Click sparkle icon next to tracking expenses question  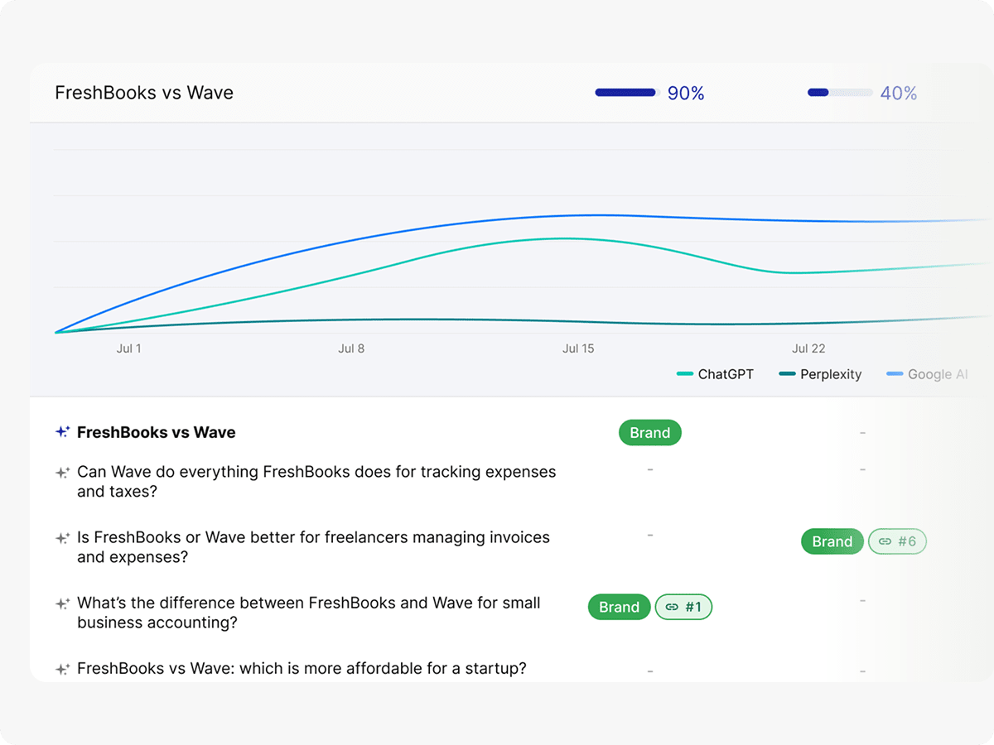tap(62, 473)
